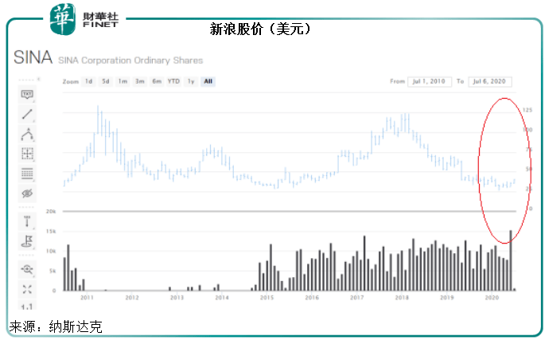This screenshot has height=340, width=545.
Task: Select the 6m zoom range
Action: tap(157, 81)
